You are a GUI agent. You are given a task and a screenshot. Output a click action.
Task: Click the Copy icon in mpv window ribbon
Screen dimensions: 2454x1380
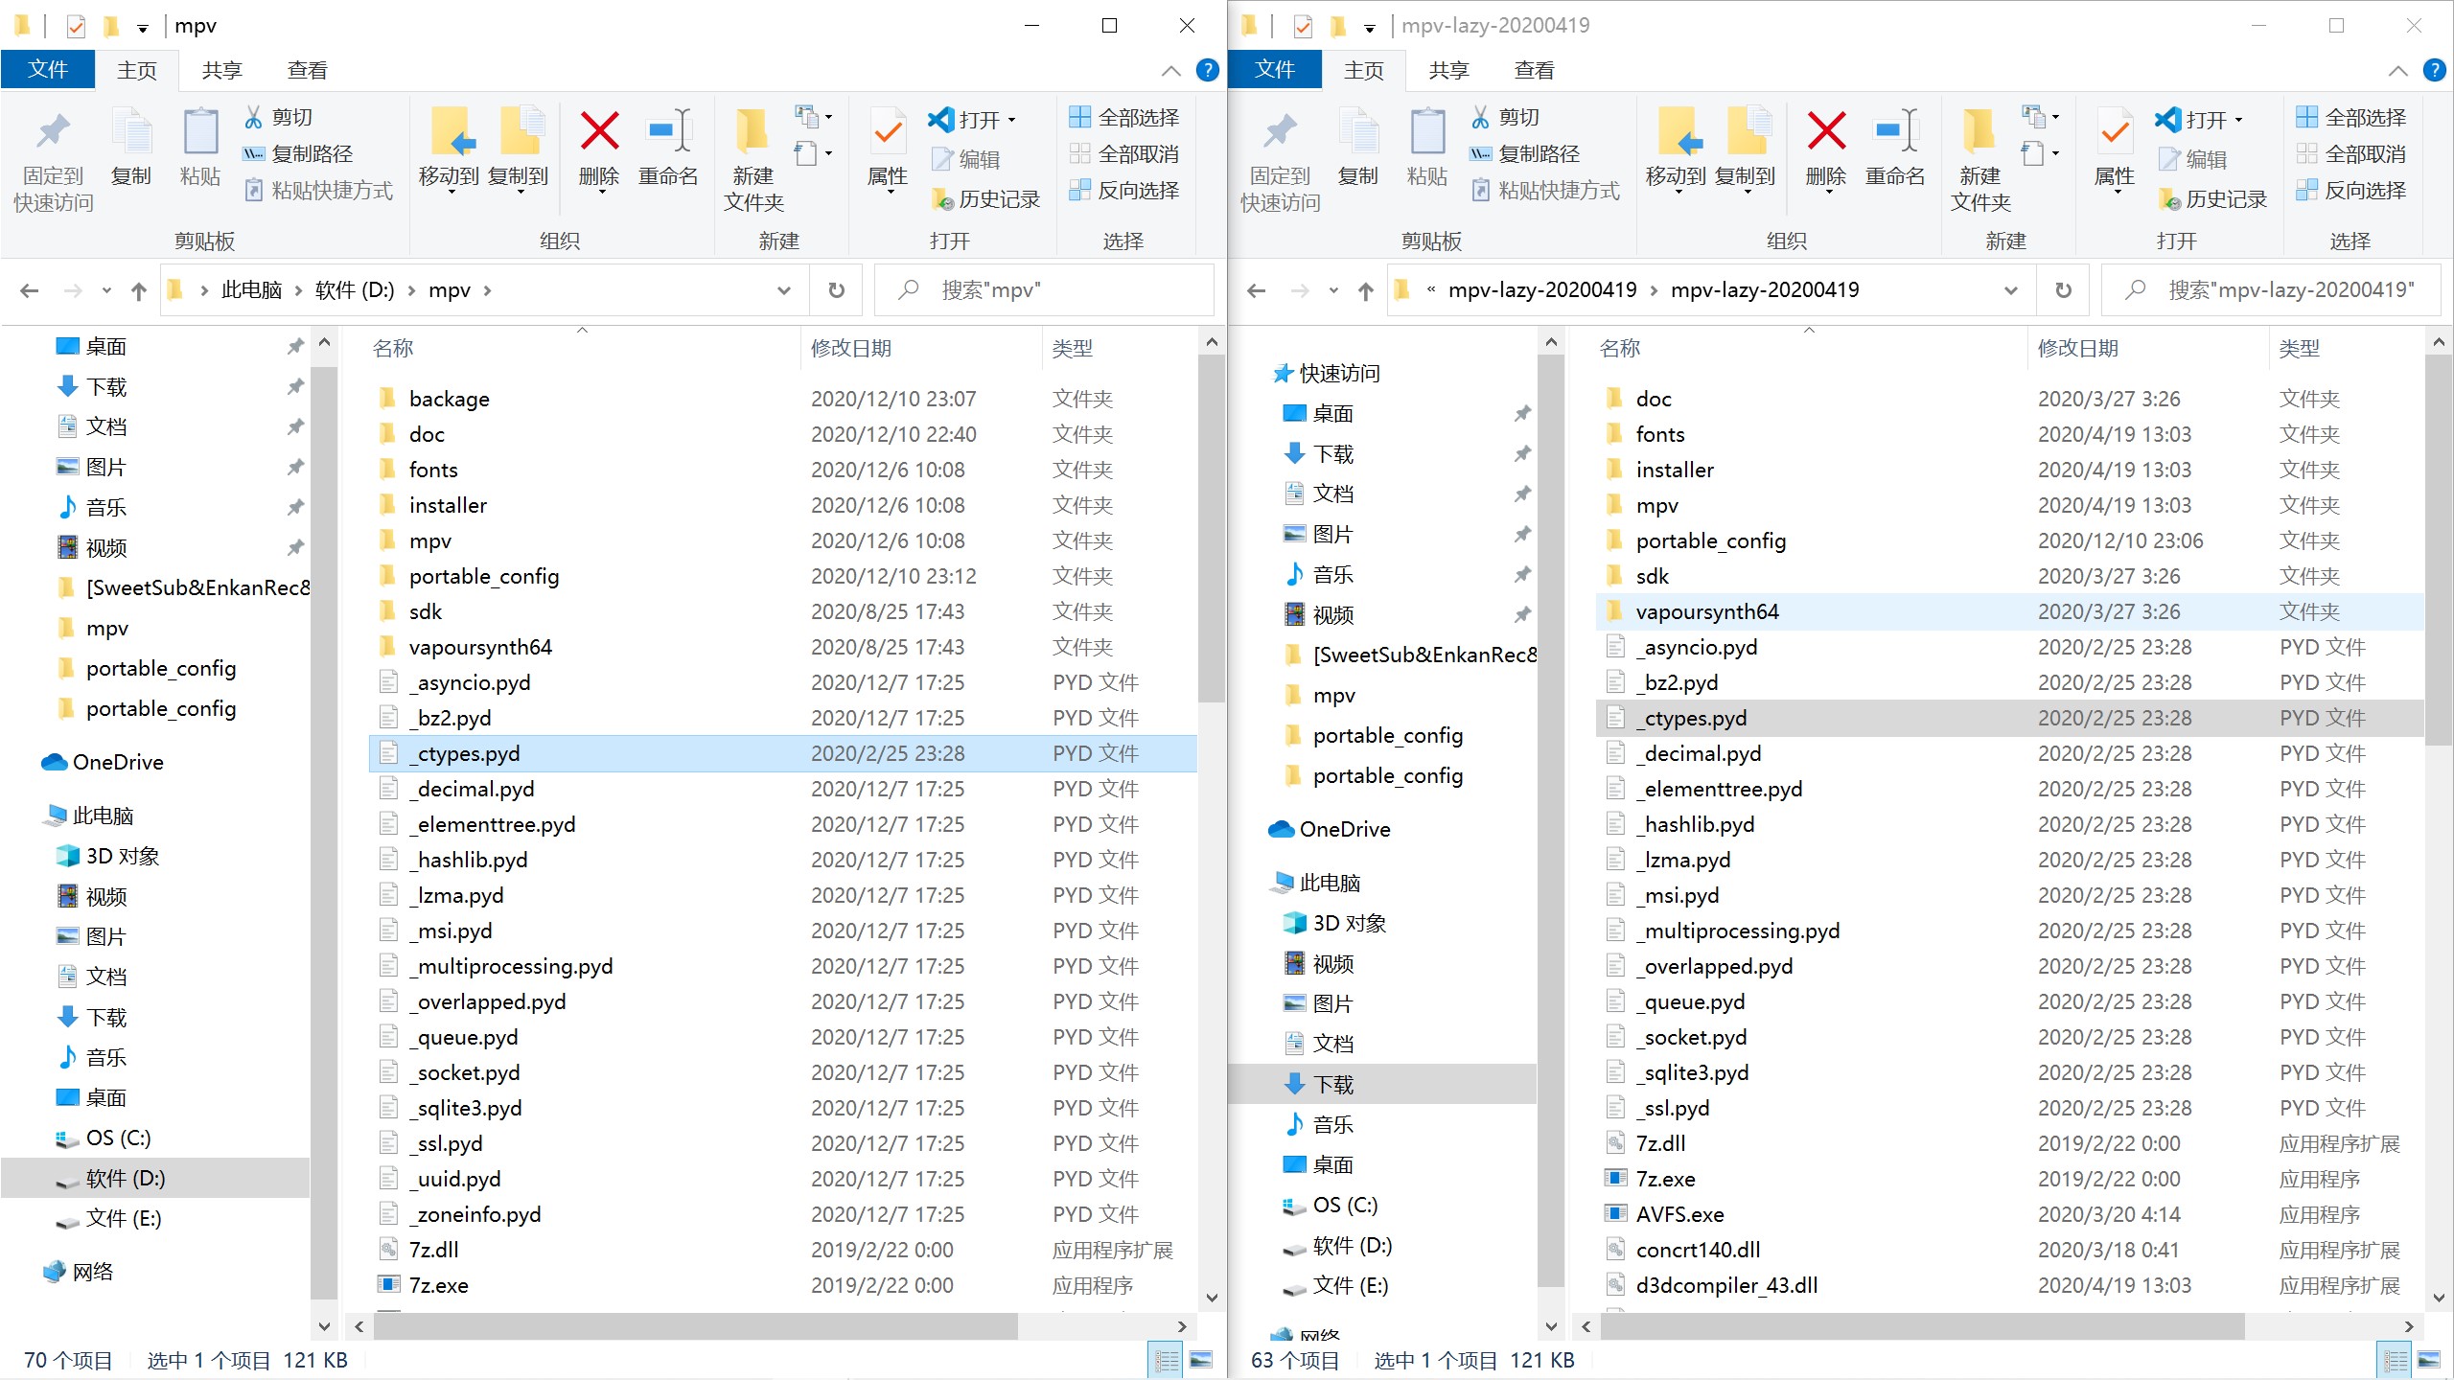click(x=131, y=146)
